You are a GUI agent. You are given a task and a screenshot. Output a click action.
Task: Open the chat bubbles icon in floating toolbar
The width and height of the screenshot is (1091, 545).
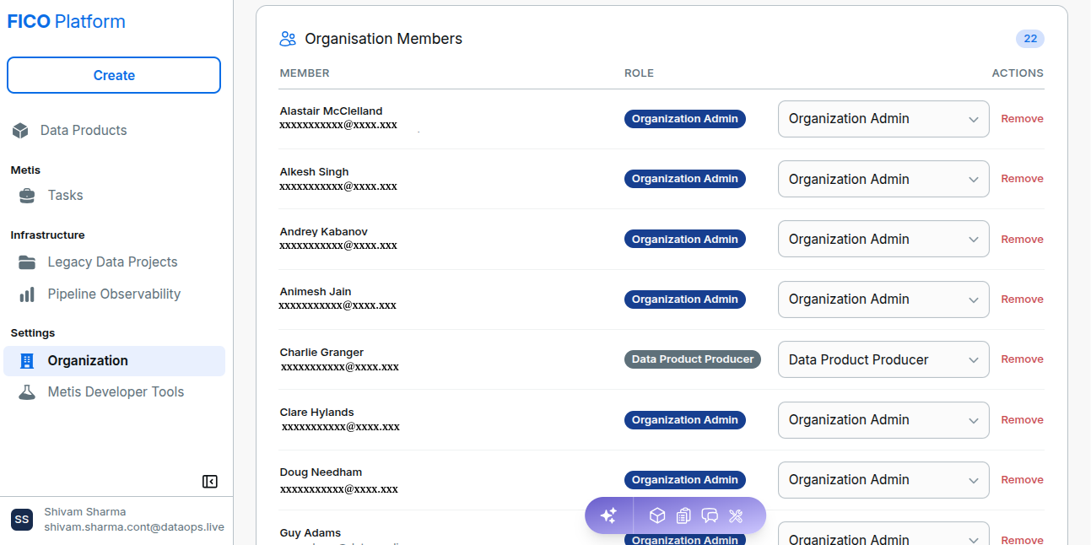710,515
